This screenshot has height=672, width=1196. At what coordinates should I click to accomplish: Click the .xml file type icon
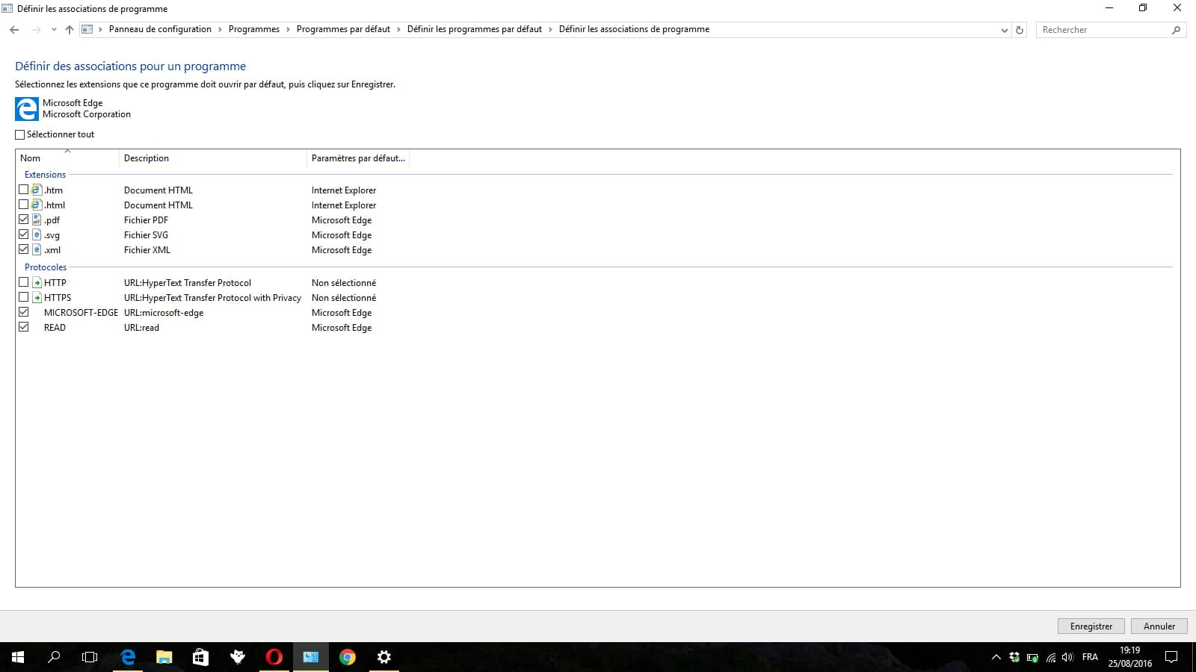pos(37,249)
